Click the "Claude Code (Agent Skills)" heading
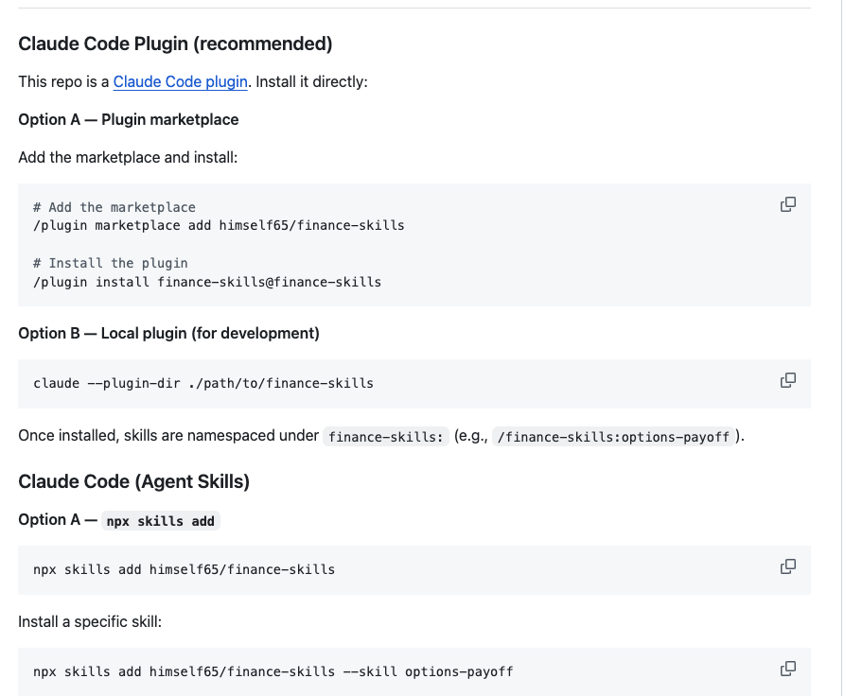Image resolution: width=845 pixels, height=696 pixels. coord(133,481)
